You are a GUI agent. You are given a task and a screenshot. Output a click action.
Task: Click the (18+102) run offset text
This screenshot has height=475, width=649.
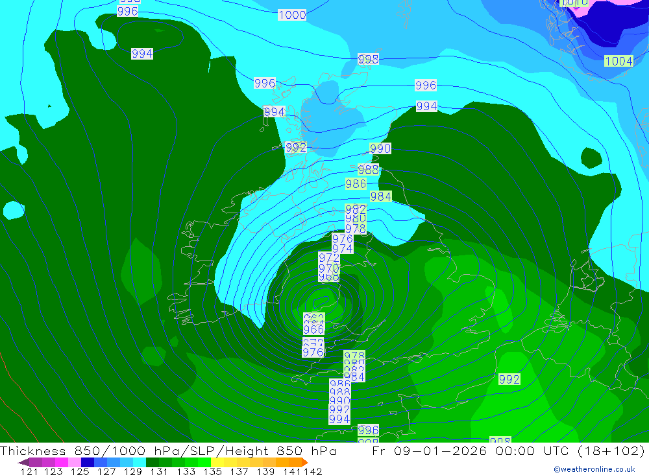tap(608, 451)
